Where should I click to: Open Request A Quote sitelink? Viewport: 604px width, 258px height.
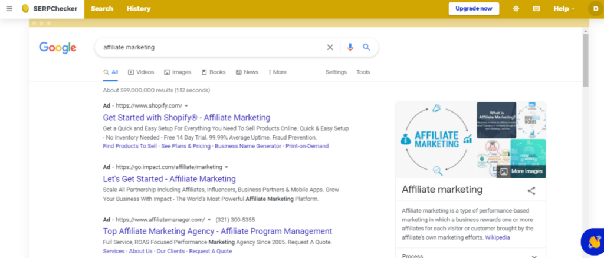[x=211, y=251]
